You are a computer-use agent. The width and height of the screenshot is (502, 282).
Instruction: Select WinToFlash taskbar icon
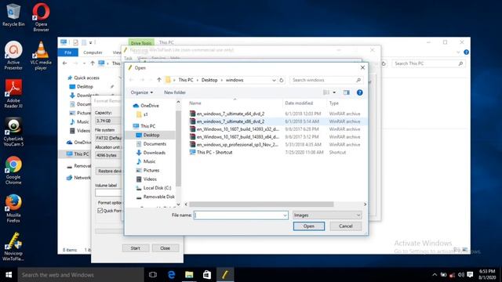point(225,275)
